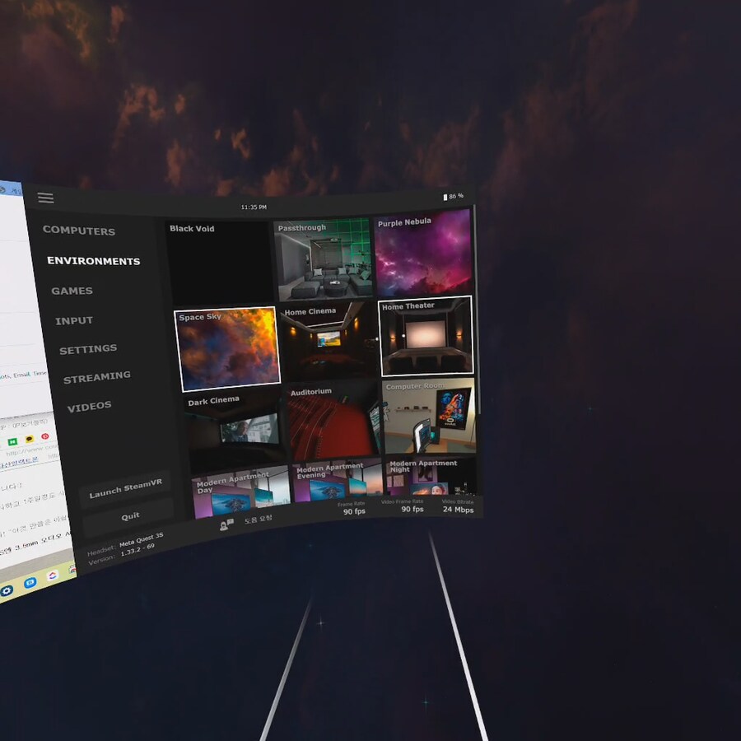Select the Environments tab
Image resolution: width=741 pixels, height=741 pixels.
coord(93,261)
